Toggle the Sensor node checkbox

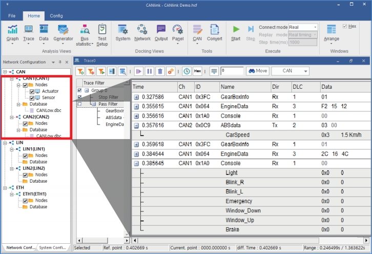pyautogui.click(x=32, y=98)
